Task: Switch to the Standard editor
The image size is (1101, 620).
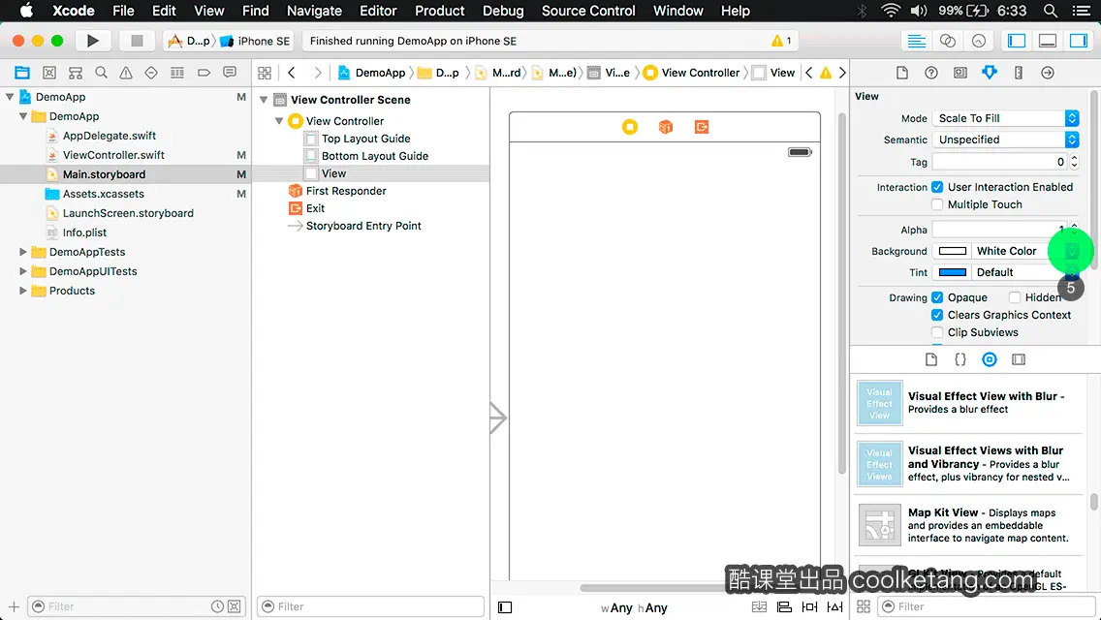Action: pos(916,41)
